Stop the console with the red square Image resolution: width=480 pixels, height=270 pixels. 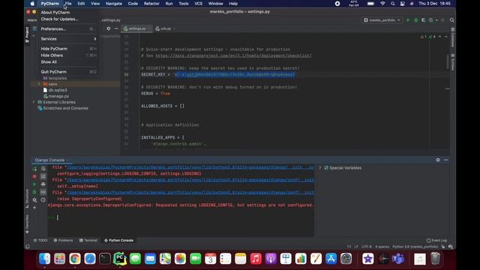tap(34, 177)
